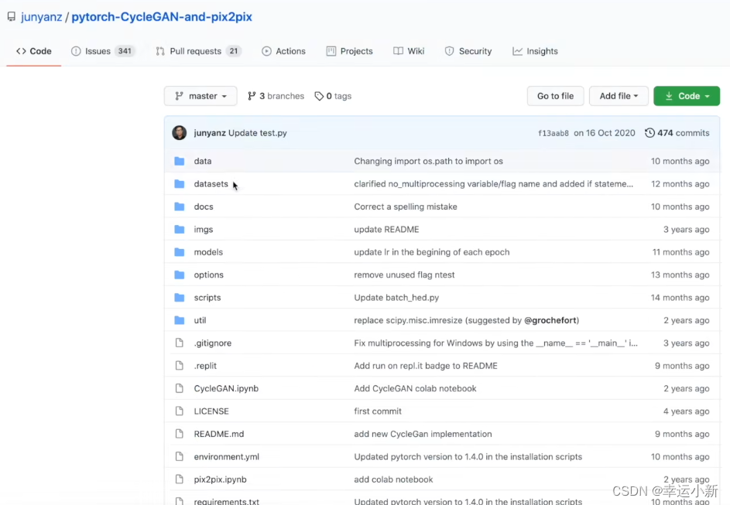
Task: Open the util folder icon
Action: click(180, 320)
